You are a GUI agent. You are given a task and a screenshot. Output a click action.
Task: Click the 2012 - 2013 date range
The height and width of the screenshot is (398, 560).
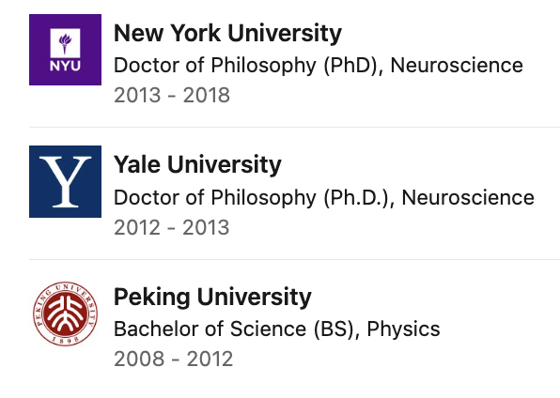pyautogui.click(x=171, y=228)
